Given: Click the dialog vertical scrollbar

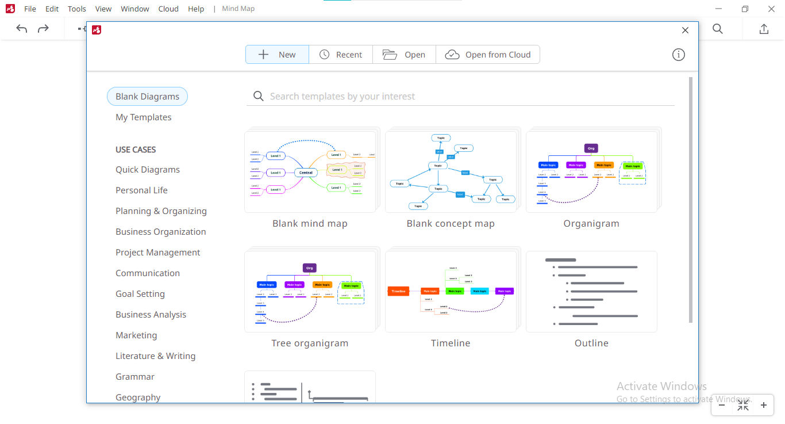Looking at the screenshot, I should coord(691,200).
